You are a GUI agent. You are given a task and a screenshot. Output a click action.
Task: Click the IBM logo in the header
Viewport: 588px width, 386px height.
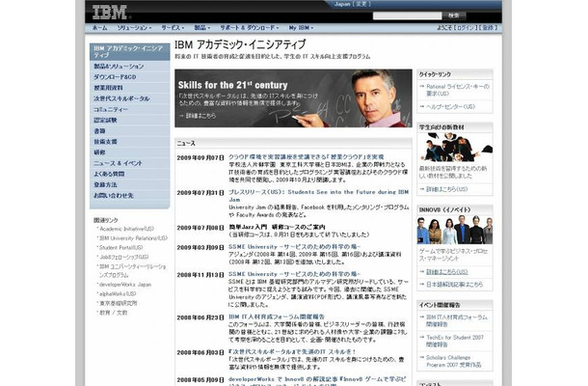coord(110,12)
